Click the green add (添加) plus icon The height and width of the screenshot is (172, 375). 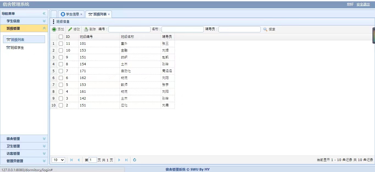[54, 29]
